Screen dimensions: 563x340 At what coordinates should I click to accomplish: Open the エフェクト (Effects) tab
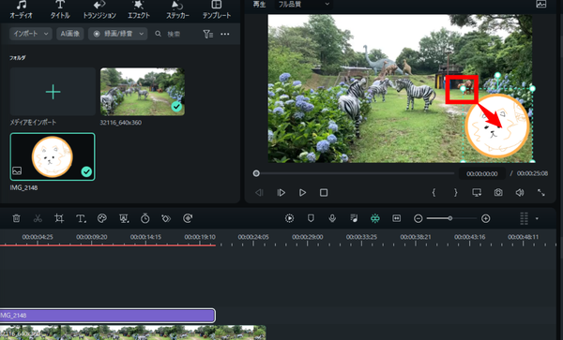pos(139,9)
